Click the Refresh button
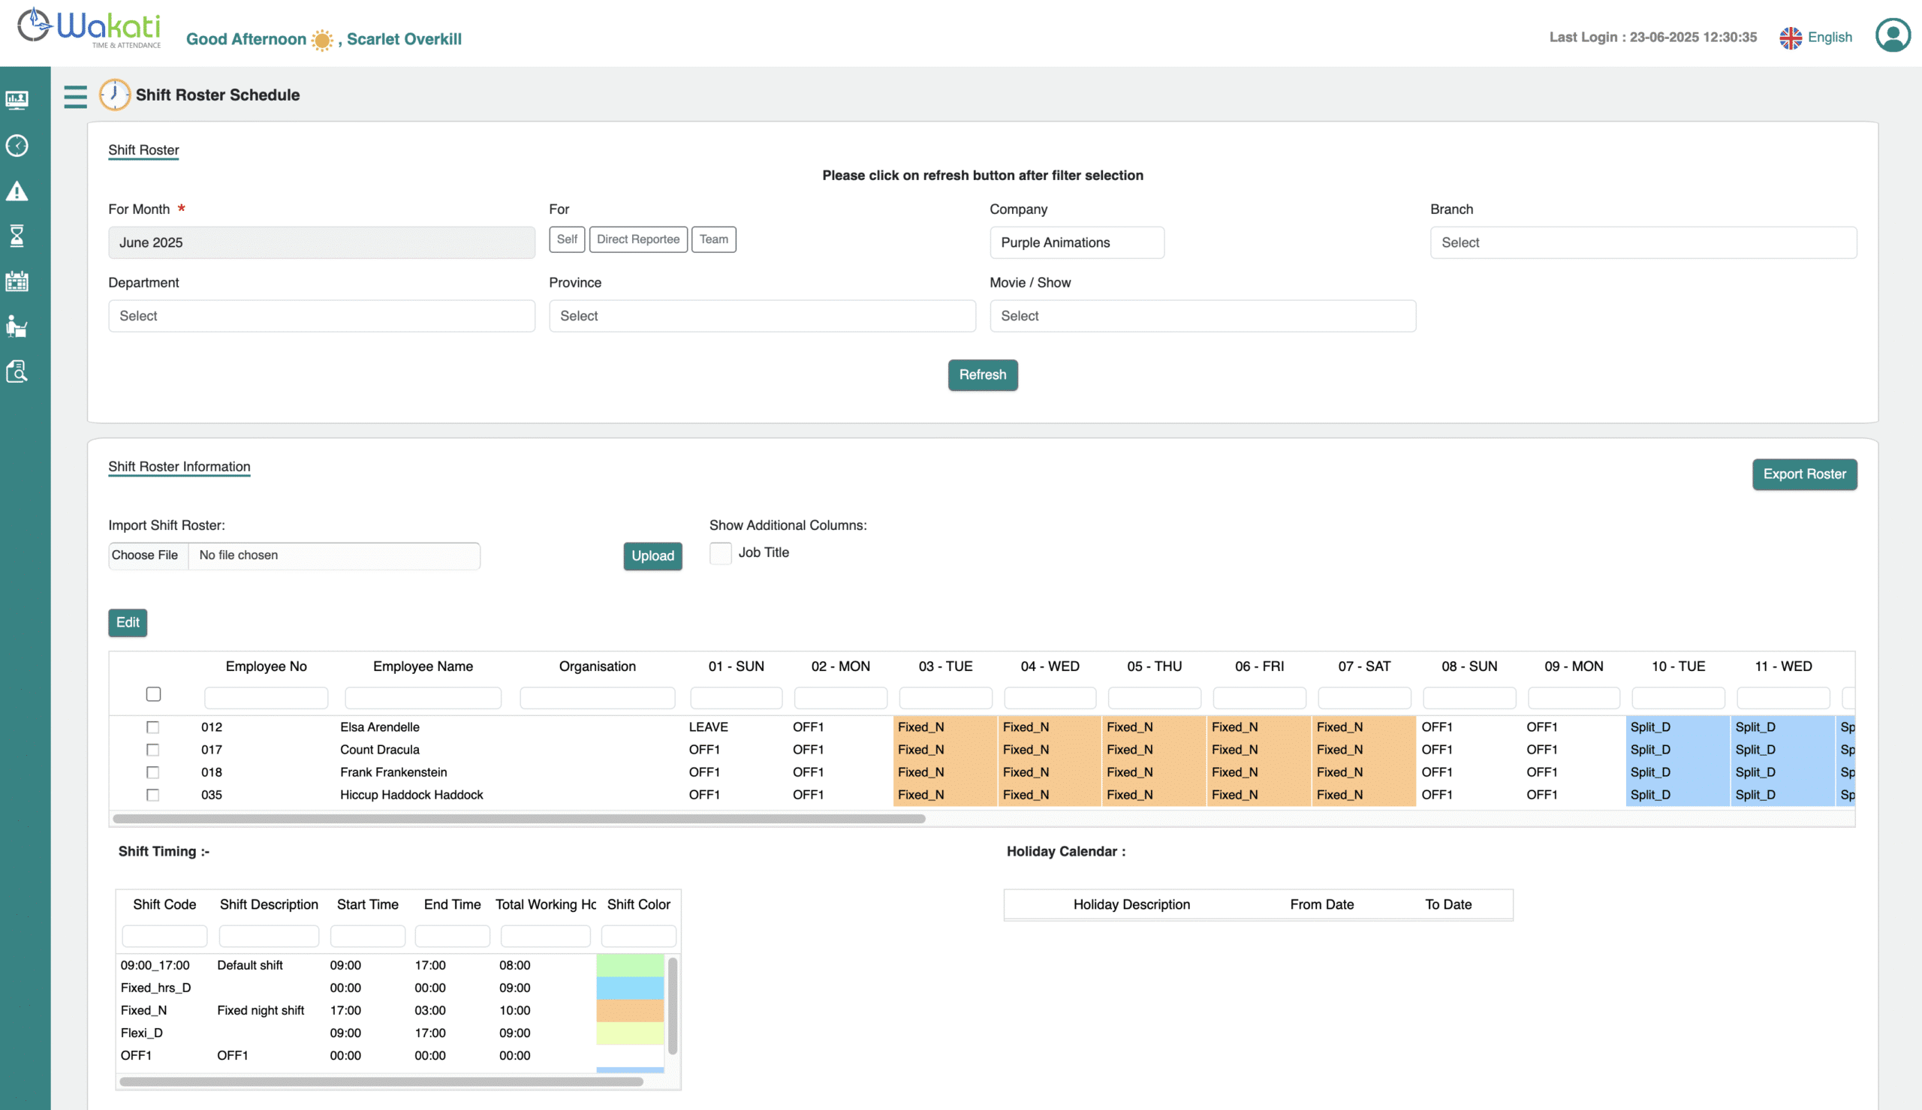The image size is (1922, 1110). (982, 375)
